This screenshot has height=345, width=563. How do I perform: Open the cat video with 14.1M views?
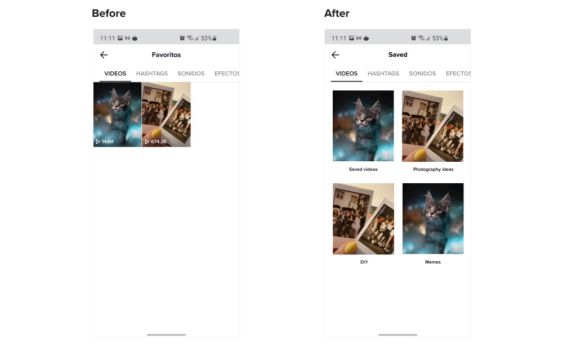(118, 114)
